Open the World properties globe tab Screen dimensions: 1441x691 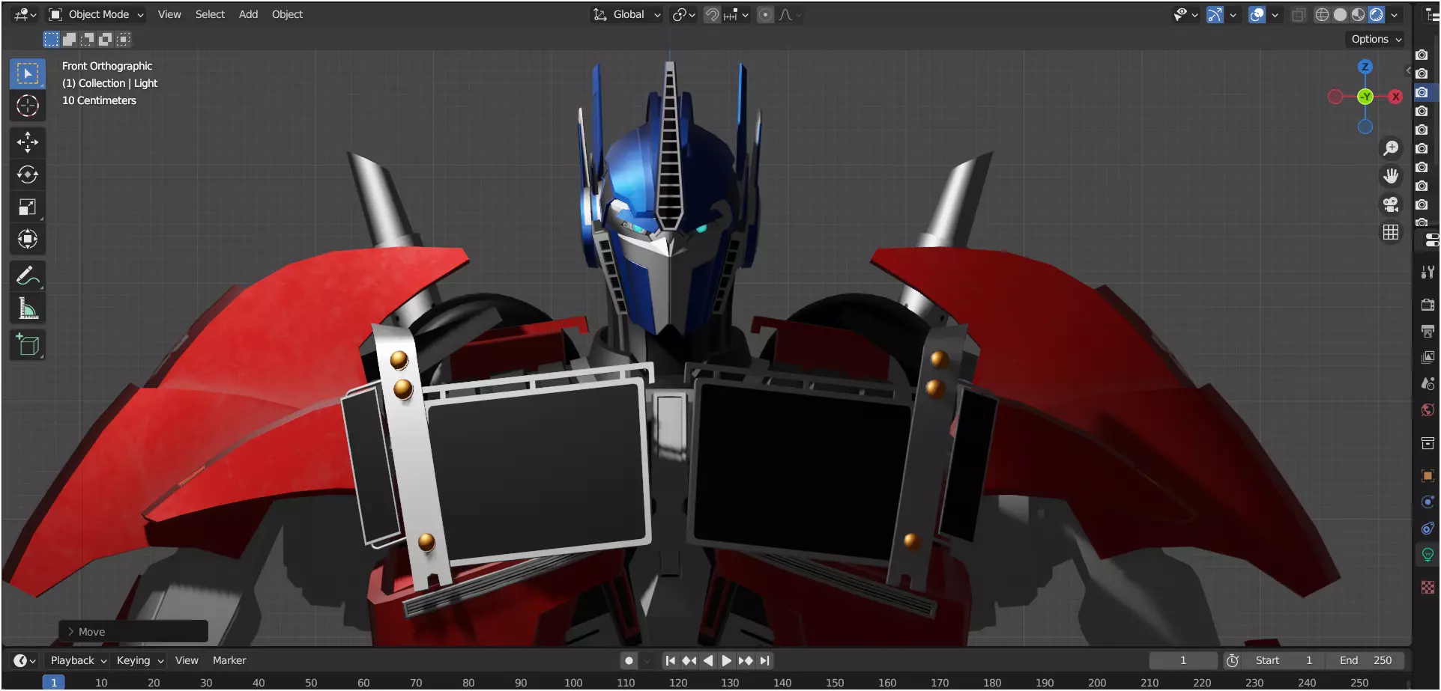tap(1428, 410)
